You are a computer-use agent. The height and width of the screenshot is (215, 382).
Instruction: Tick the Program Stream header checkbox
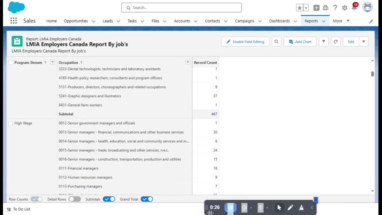[11, 63]
